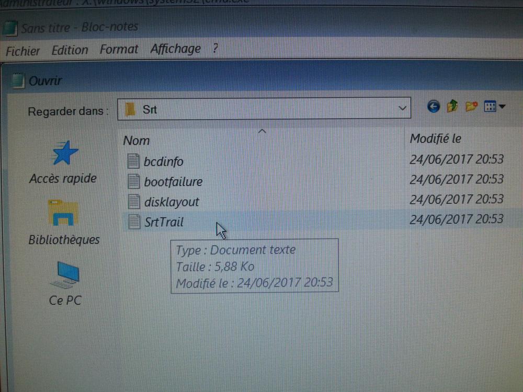The width and height of the screenshot is (523, 392).
Task: Click the Ouvrir dialog title icon
Action: (18, 81)
